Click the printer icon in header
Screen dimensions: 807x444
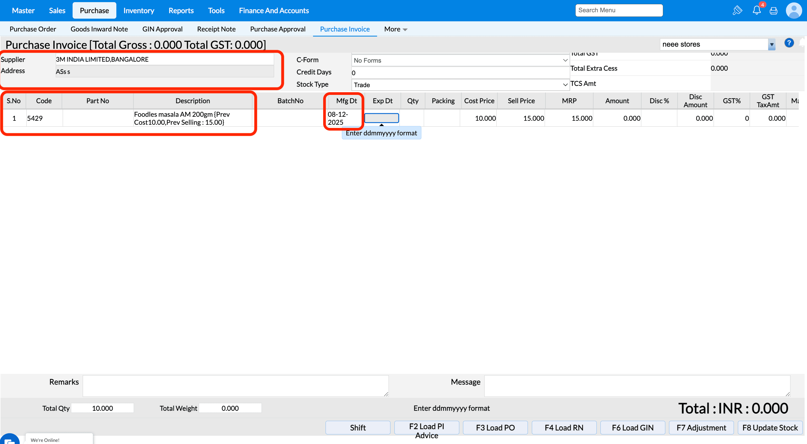[773, 11]
